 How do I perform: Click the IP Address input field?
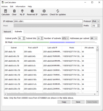click(x=48, y=21)
